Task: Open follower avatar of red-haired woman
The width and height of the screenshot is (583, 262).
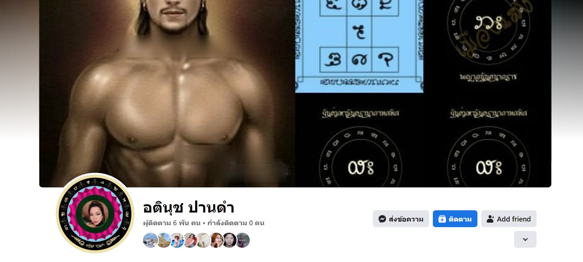Action: (216, 240)
